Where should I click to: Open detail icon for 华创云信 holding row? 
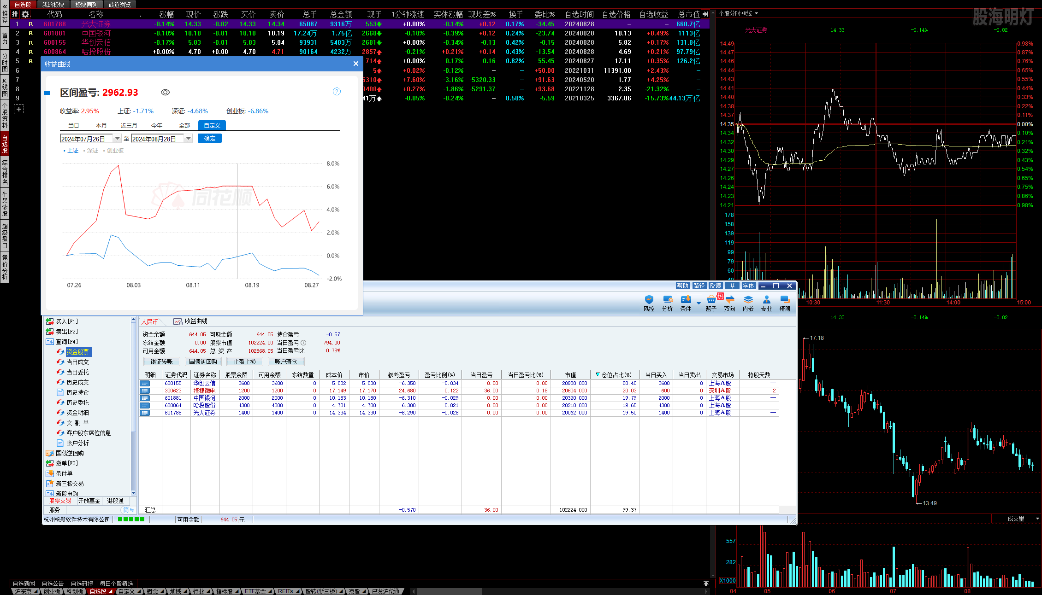(145, 383)
